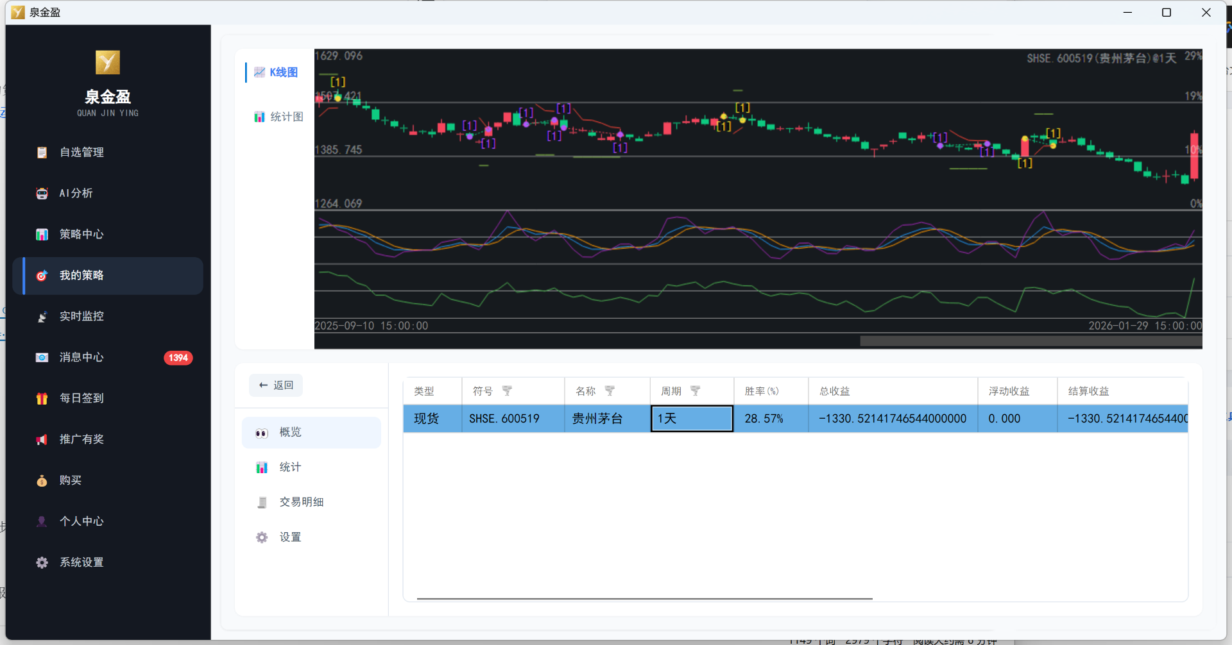
Task: Open the 消息中心 1394 unread badge
Action: (x=178, y=358)
